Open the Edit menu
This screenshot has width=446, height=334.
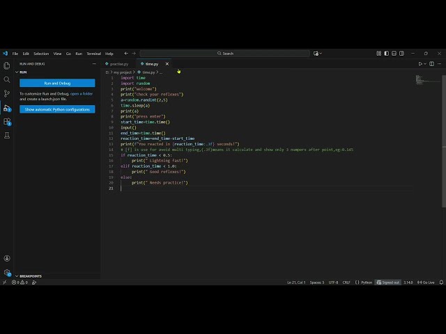click(x=26, y=54)
